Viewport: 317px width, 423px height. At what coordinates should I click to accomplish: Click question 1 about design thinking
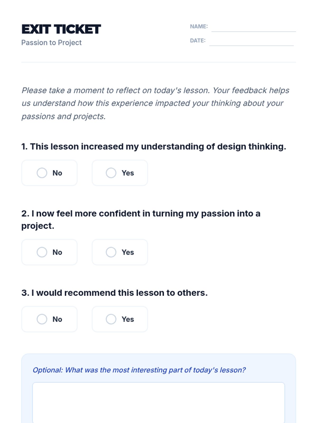[153, 146]
